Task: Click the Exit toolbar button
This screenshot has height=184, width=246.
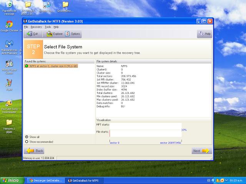Action: [32, 34]
